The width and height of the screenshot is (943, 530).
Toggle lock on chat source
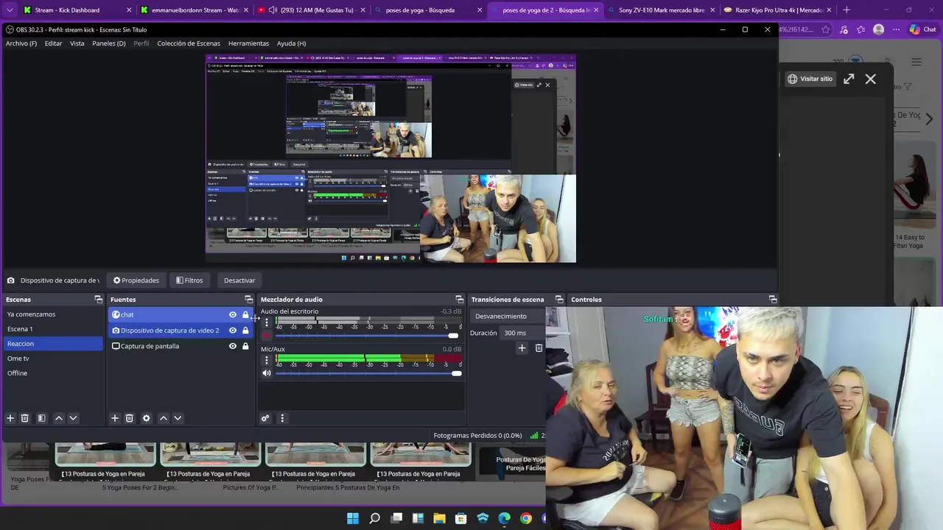click(x=245, y=315)
